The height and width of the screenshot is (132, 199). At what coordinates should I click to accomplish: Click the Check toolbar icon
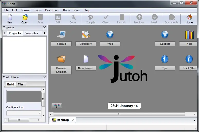coord(106,17)
